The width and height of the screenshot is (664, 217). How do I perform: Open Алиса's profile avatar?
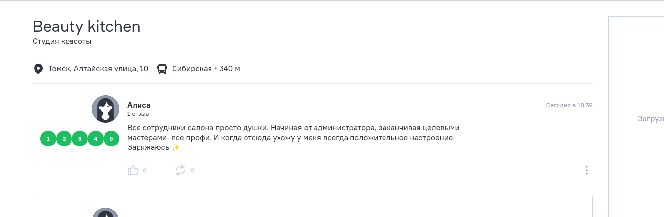click(x=105, y=109)
